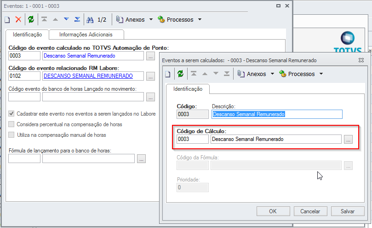Click New record icon in calculados dialog
Image resolution: width=372 pixels, height=228 pixels.
(x=168, y=74)
